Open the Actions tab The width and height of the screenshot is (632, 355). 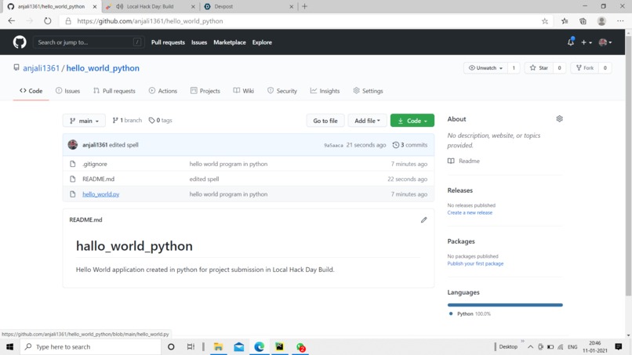coord(163,91)
